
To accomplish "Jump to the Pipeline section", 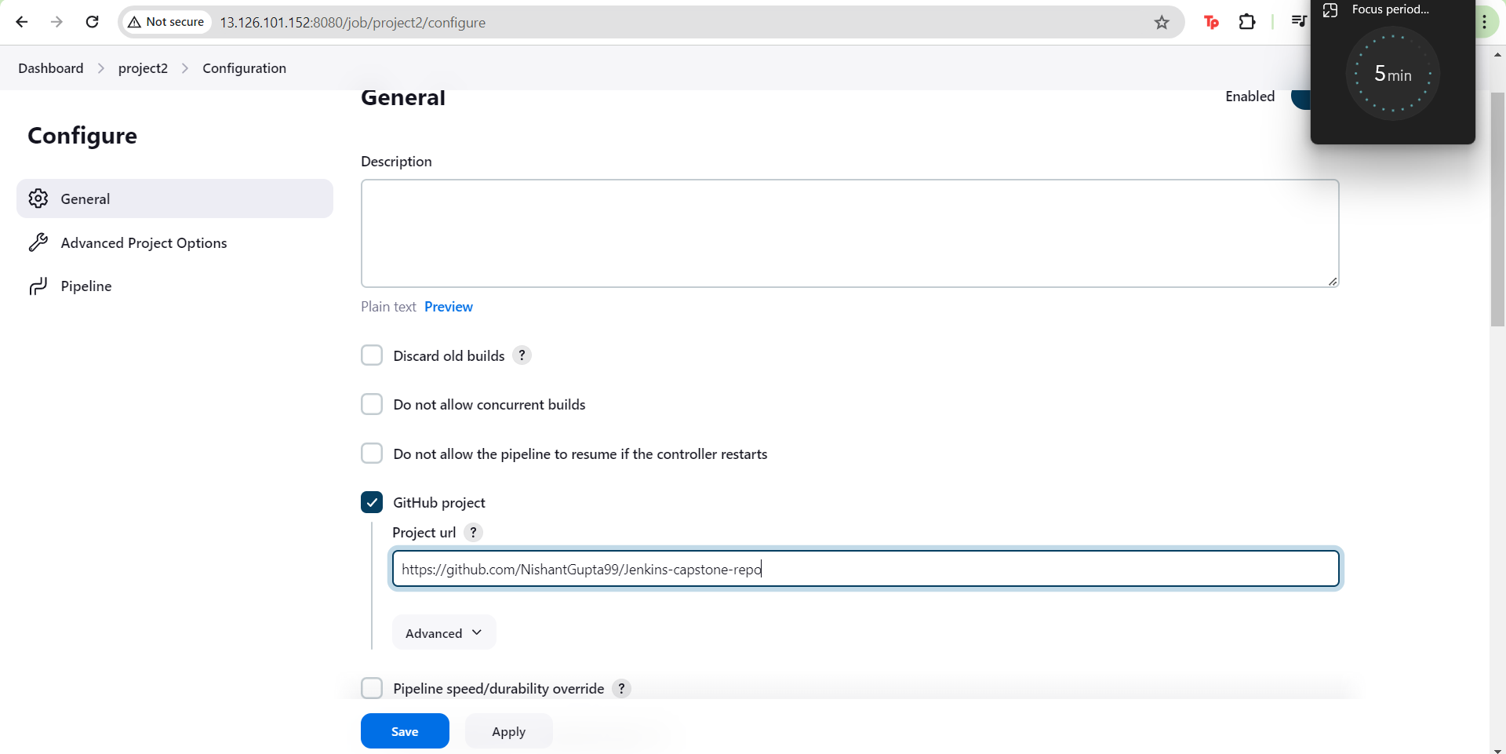I will (x=86, y=286).
